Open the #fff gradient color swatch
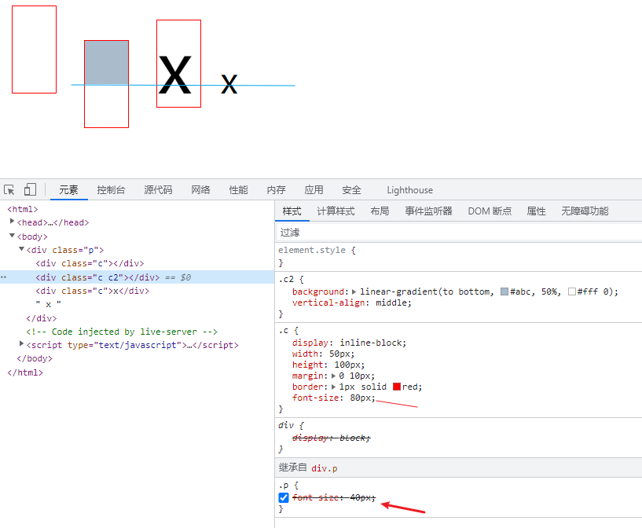642x528 pixels. [571, 291]
